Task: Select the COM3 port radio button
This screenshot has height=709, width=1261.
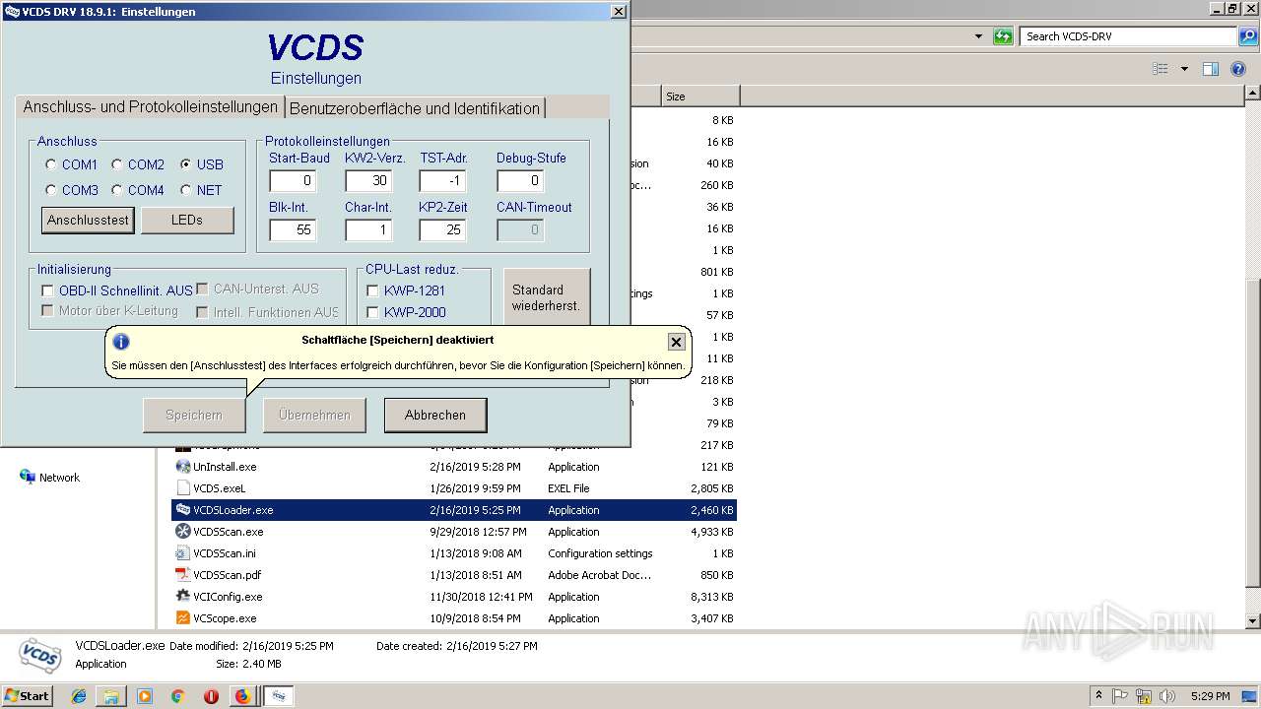Action: [x=51, y=190]
